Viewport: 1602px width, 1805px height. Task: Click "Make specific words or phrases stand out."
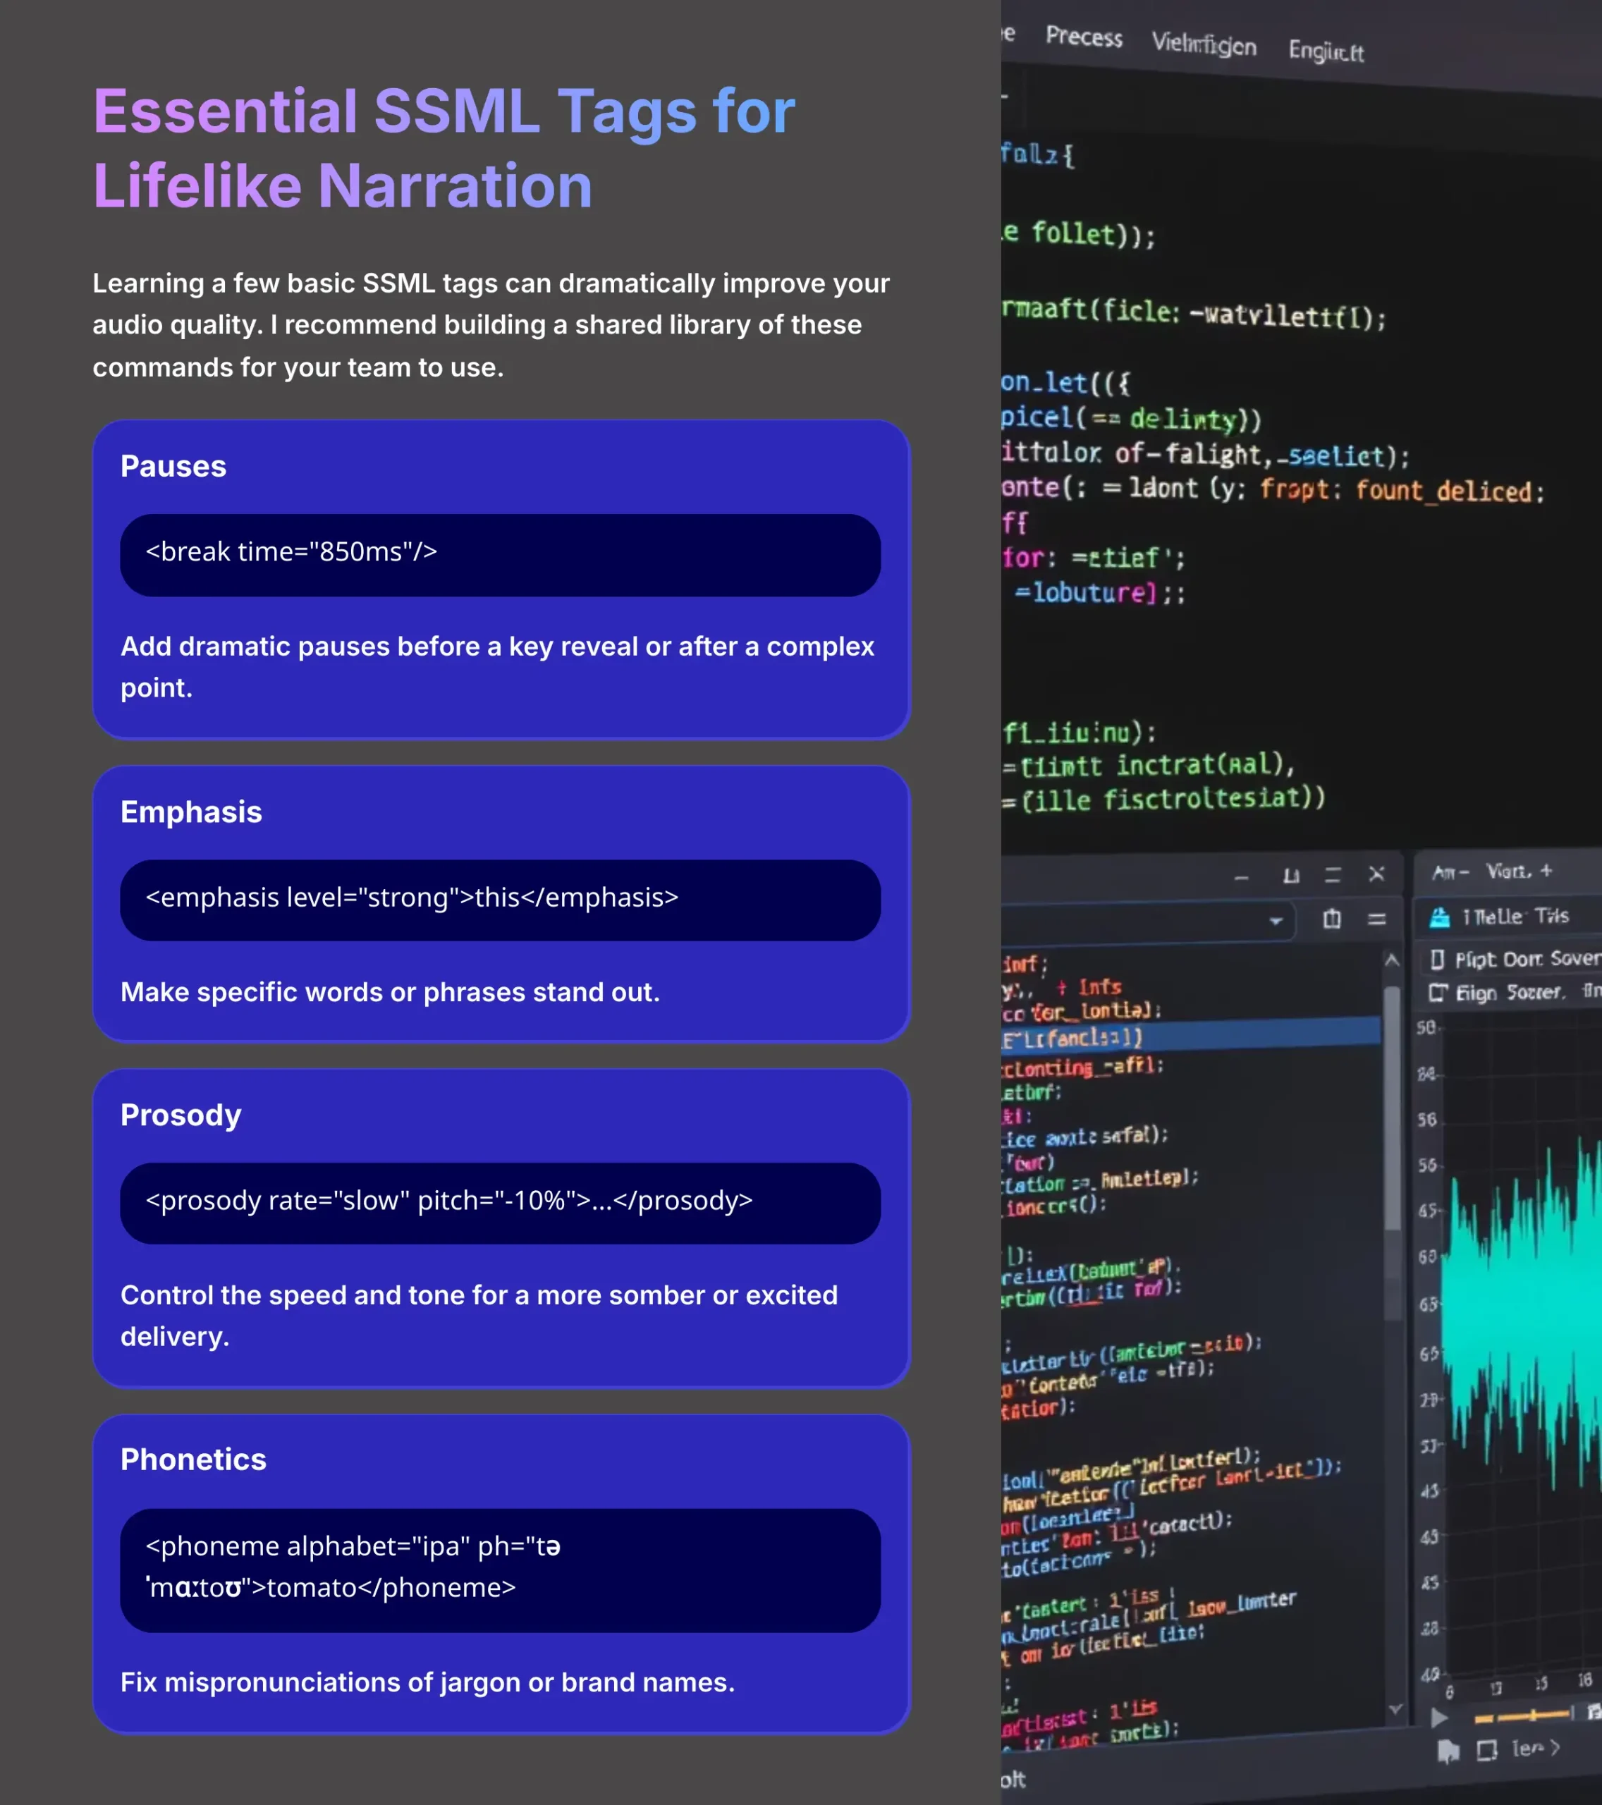point(391,991)
